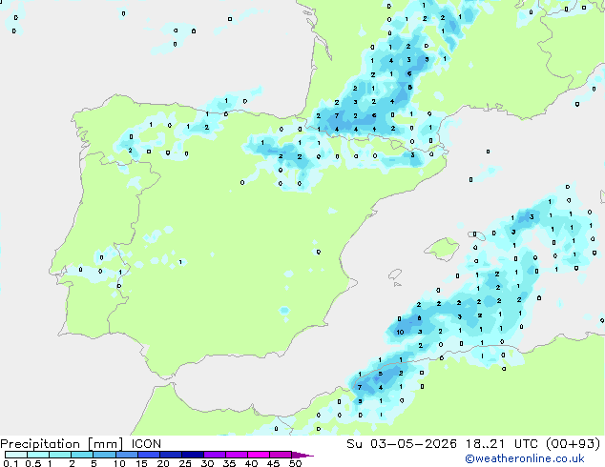Click the 'ICON' model name label
Image resolution: width=605 pixels, height=467 pixels.
146,444
